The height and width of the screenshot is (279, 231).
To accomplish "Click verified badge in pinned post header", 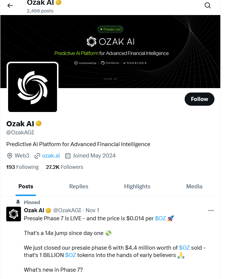I will 48,210.
